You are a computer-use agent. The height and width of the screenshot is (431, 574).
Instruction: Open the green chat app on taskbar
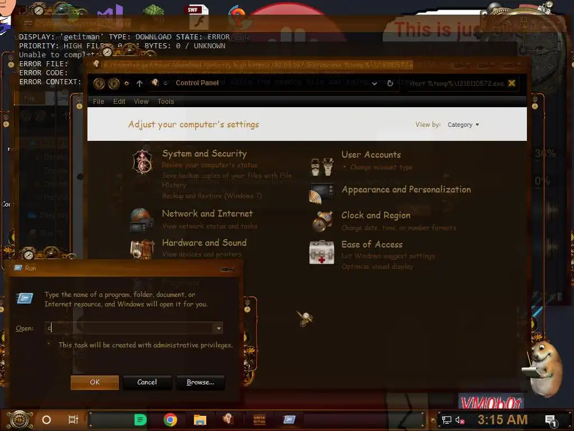point(140,420)
